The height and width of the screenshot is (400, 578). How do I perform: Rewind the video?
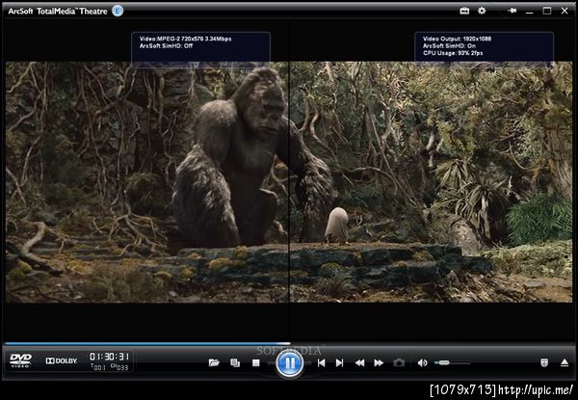[359, 363]
